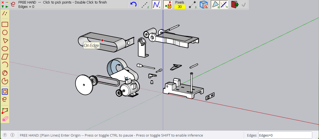Viewport: 319px width, 139px height.
Task: Click the yellow Pixels value 30 field
Action: 180,7
